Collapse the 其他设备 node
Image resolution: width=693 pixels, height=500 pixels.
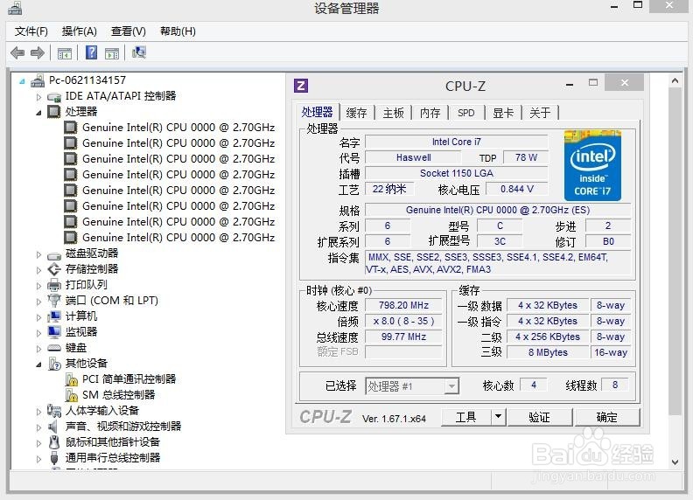(38, 365)
